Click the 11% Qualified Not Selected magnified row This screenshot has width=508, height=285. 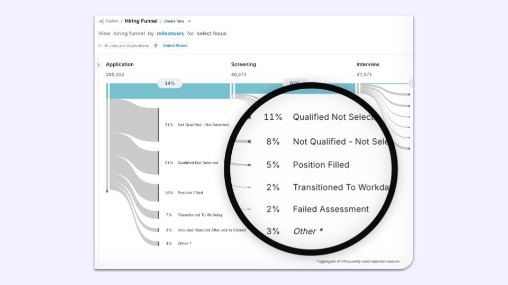click(319, 117)
